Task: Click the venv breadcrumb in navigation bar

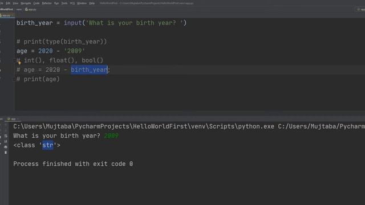Action: point(19,10)
